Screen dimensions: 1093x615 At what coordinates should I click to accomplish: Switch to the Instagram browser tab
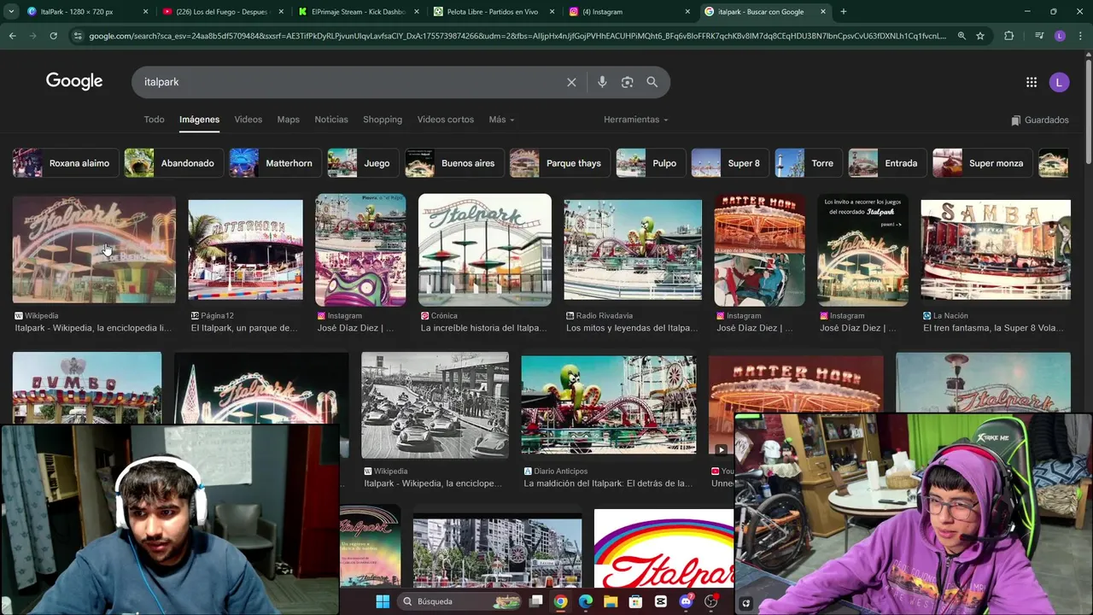[x=629, y=12]
